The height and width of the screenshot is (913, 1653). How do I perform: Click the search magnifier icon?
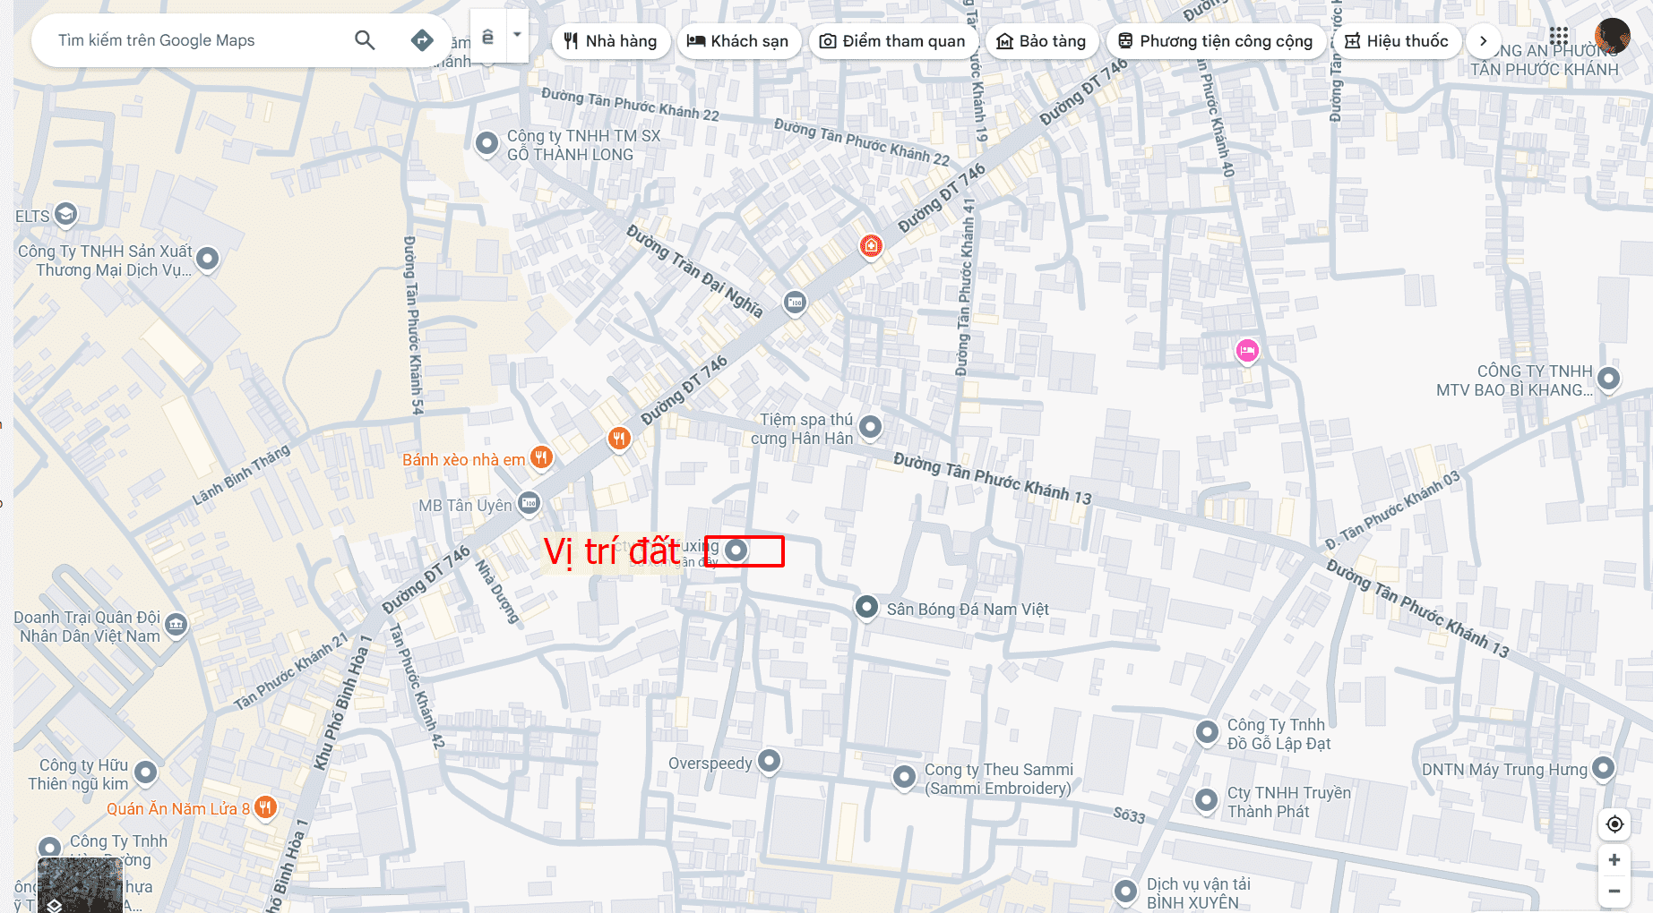tap(364, 40)
